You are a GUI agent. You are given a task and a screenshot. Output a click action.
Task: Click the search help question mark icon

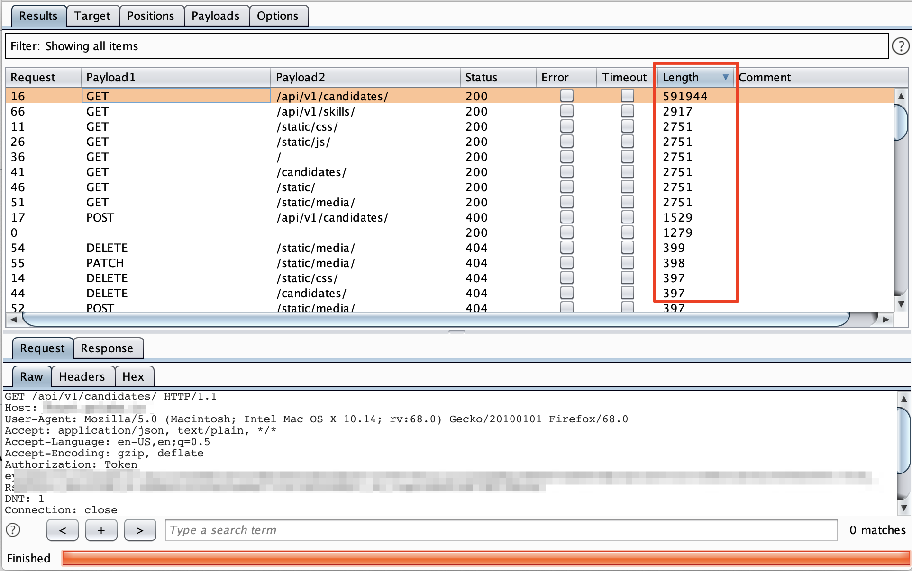(13, 530)
